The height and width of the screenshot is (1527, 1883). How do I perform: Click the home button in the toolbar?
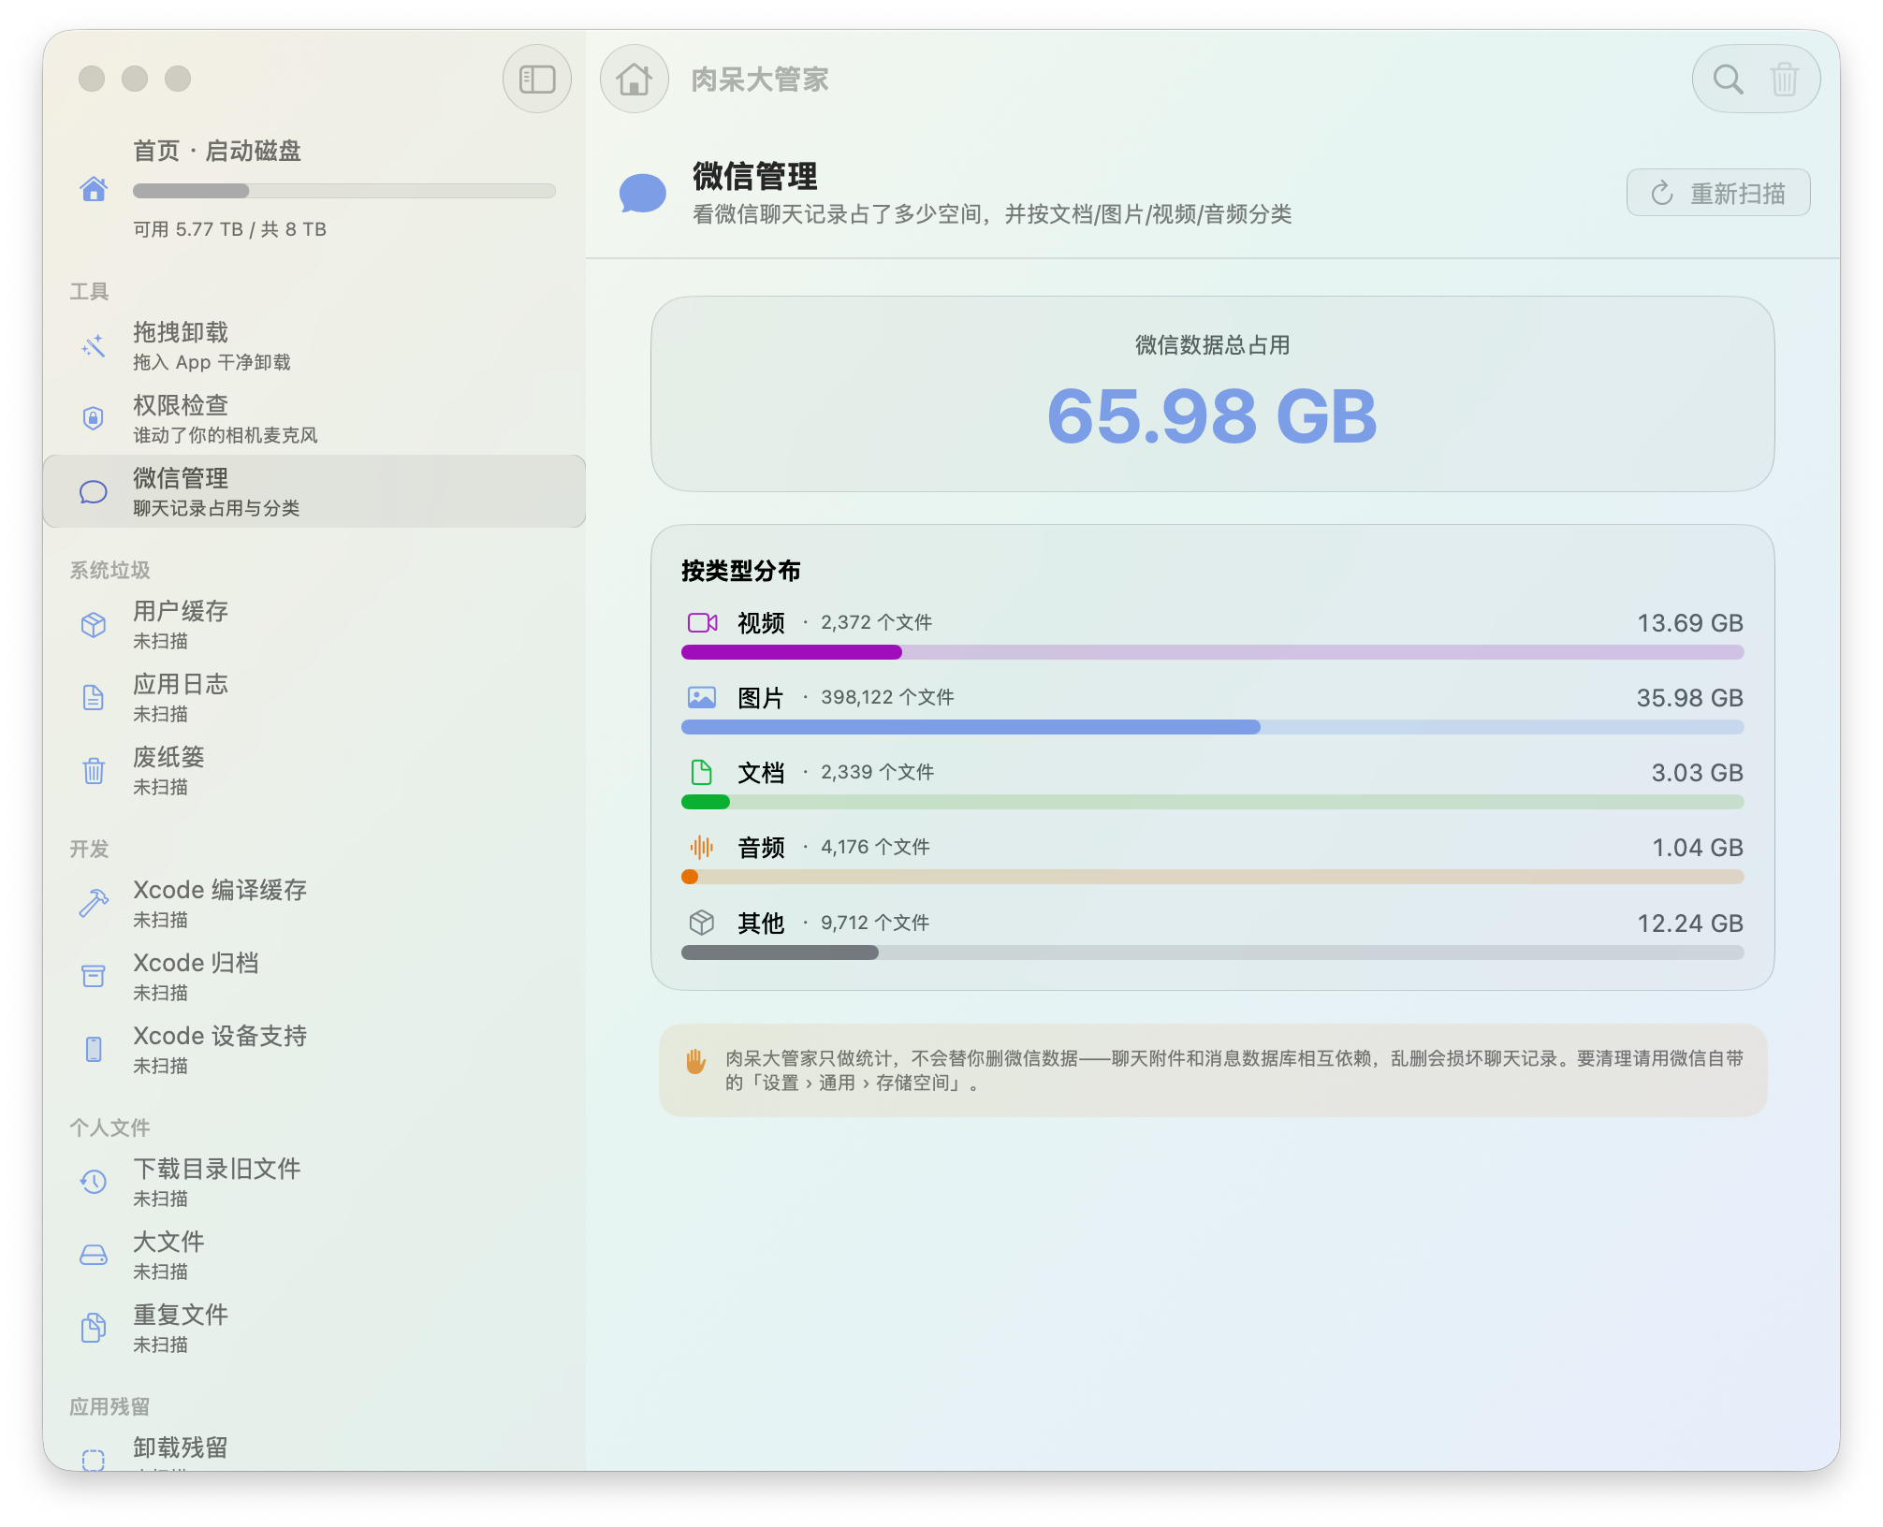tap(635, 80)
